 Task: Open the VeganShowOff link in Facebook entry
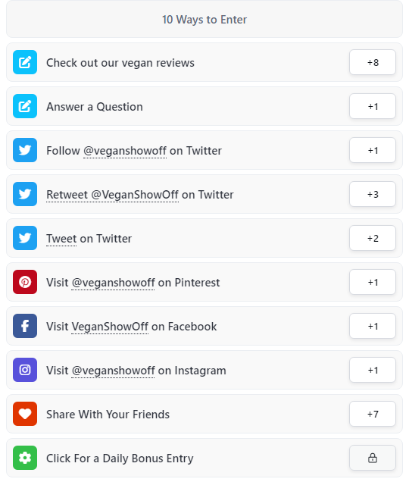click(110, 327)
